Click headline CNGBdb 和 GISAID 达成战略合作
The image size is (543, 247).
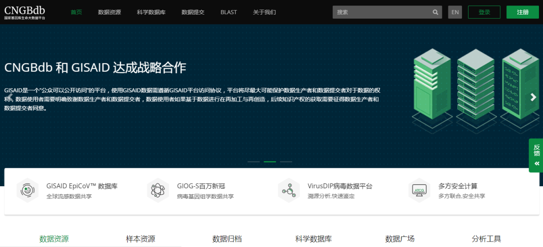95,68
